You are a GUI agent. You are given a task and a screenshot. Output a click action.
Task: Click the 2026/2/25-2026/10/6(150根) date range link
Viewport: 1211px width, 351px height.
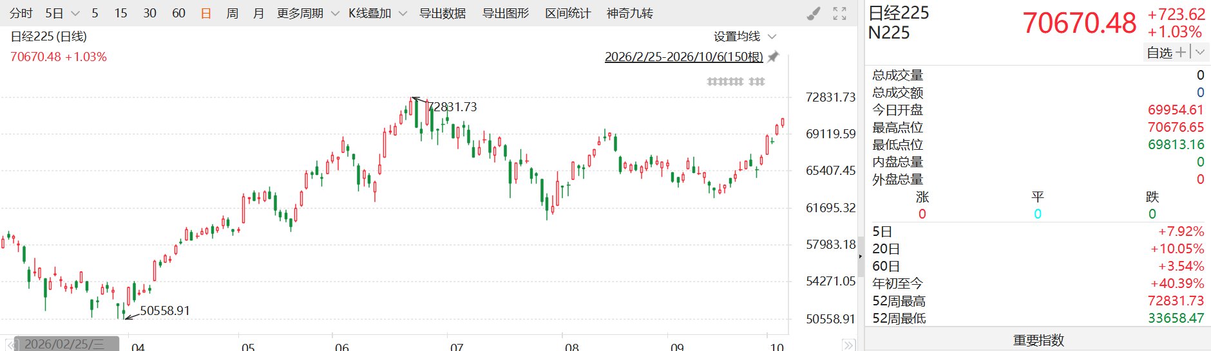pos(683,57)
